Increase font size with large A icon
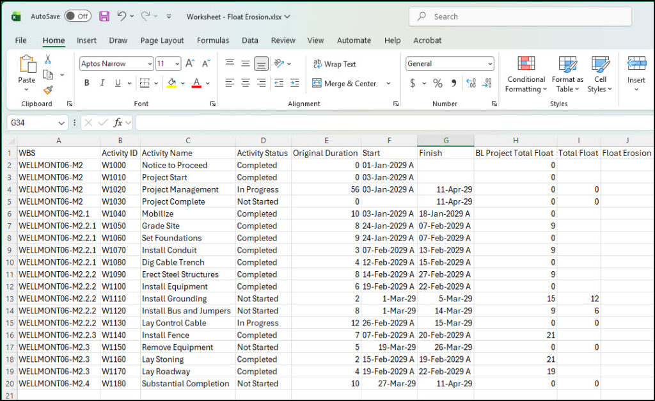 189,63
